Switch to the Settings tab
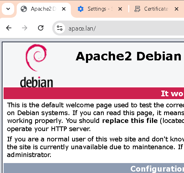 point(100,9)
